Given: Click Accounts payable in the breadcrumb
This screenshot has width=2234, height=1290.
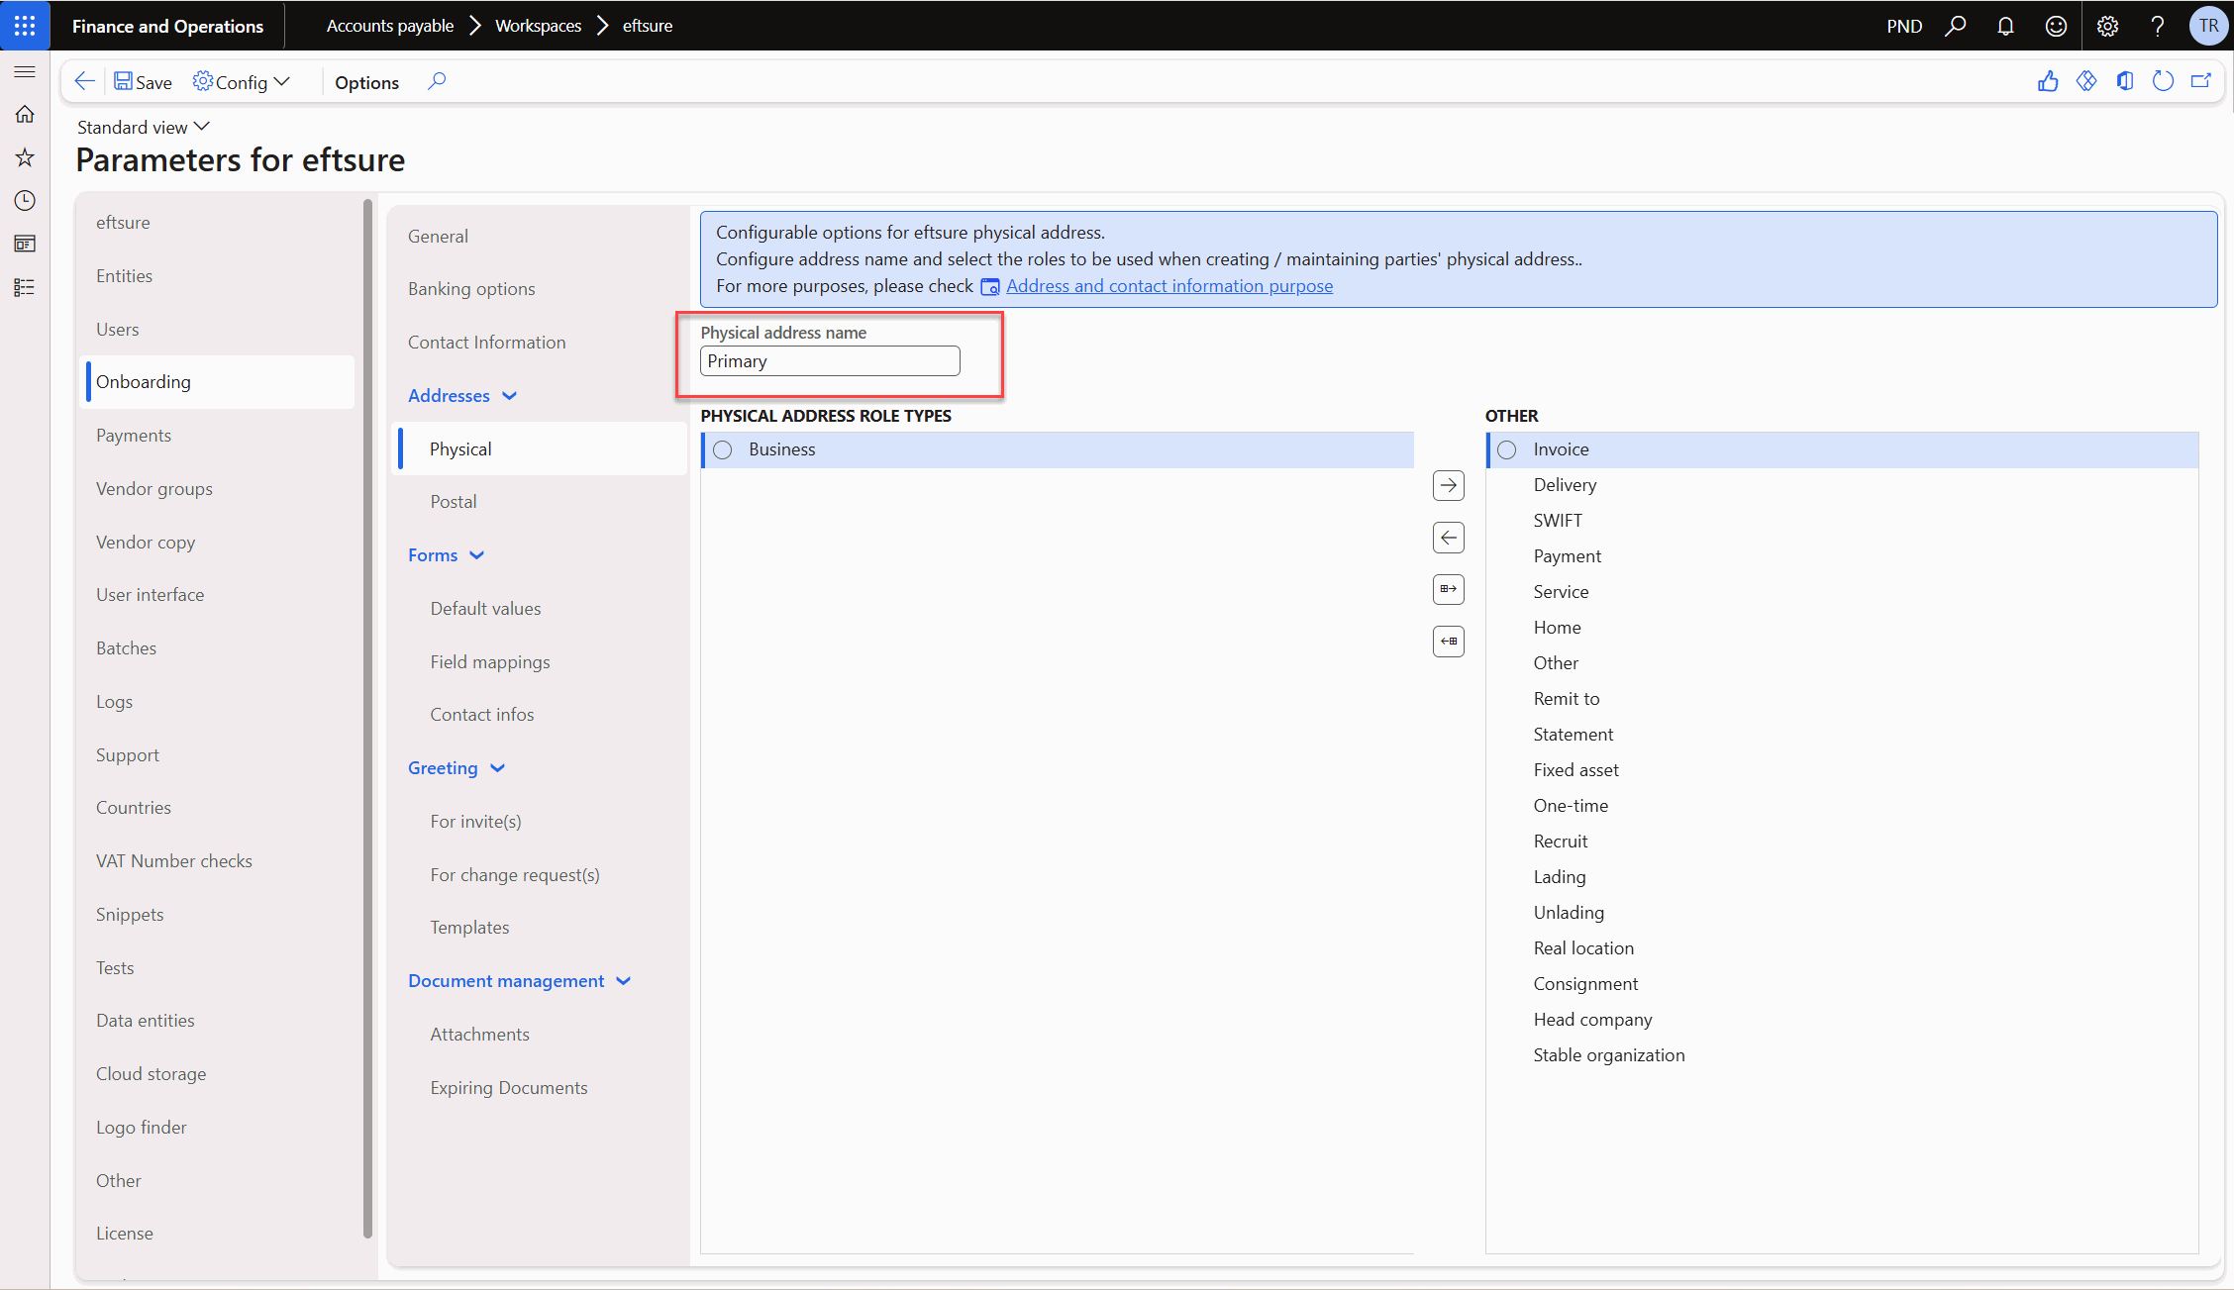Looking at the screenshot, I should (x=390, y=26).
